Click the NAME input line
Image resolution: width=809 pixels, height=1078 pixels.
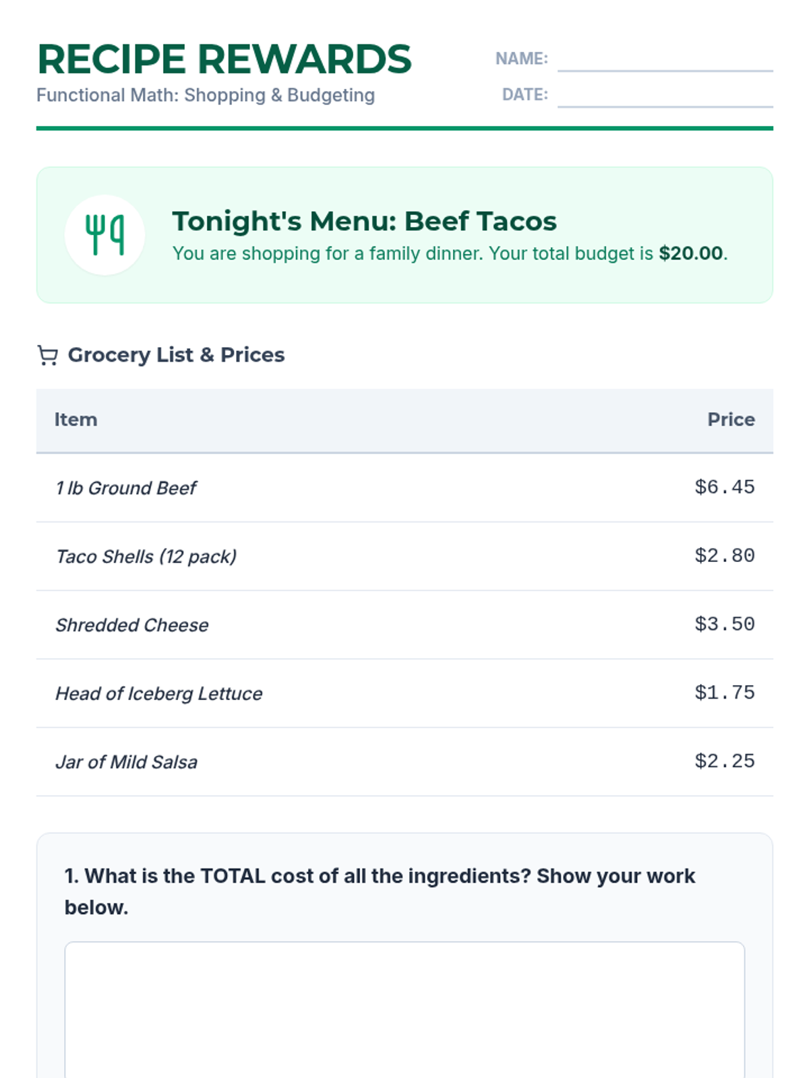[665, 61]
